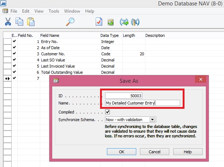Viewport: 224px width, 167px height.
Task: Toggle Enabled checkmark for Entry No. field
Action: pyautogui.click(x=14, y=42)
